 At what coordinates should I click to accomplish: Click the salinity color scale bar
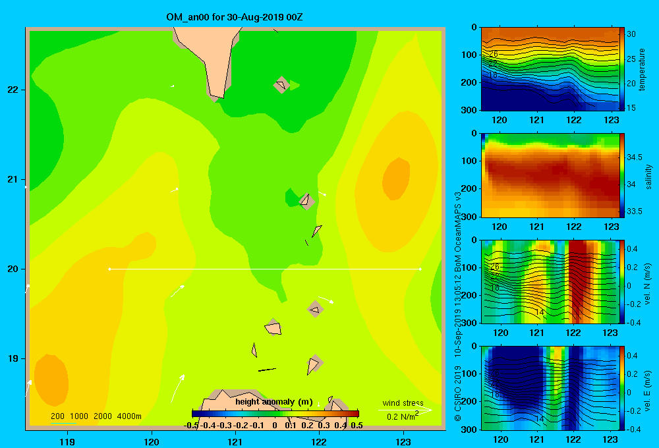[x=622, y=175]
